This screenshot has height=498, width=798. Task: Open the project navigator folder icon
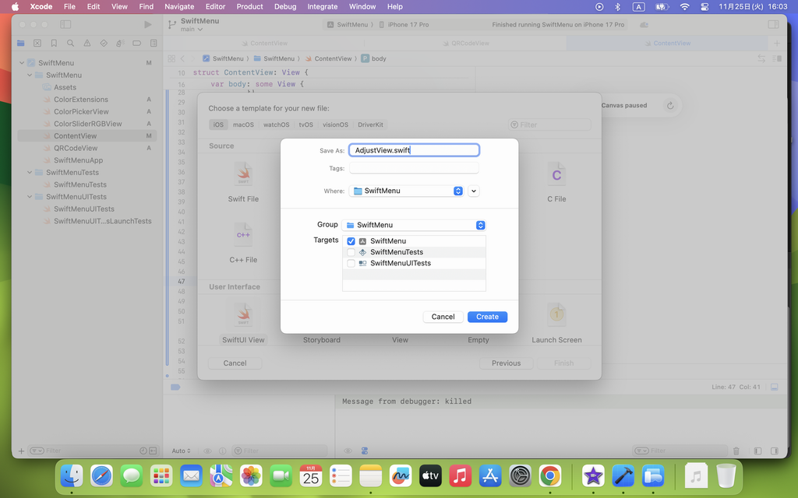click(x=20, y=44)
